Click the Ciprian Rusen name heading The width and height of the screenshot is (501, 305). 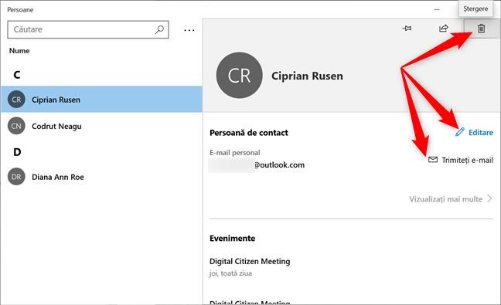click(307, 76)
